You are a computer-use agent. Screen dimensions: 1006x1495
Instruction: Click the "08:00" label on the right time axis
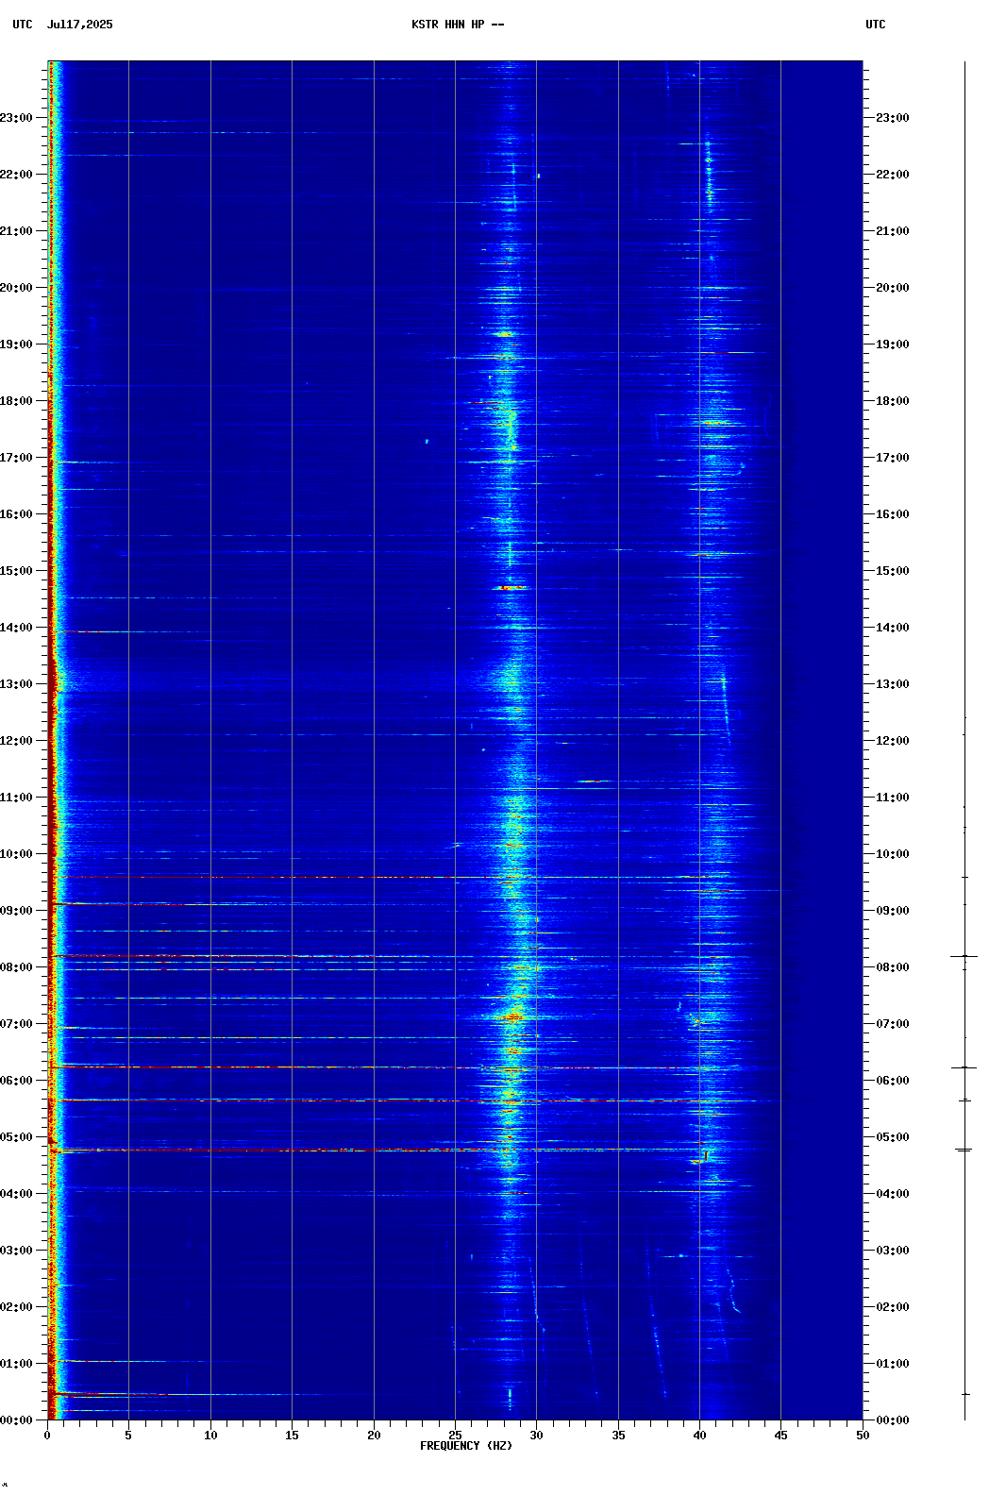[893, 967]
